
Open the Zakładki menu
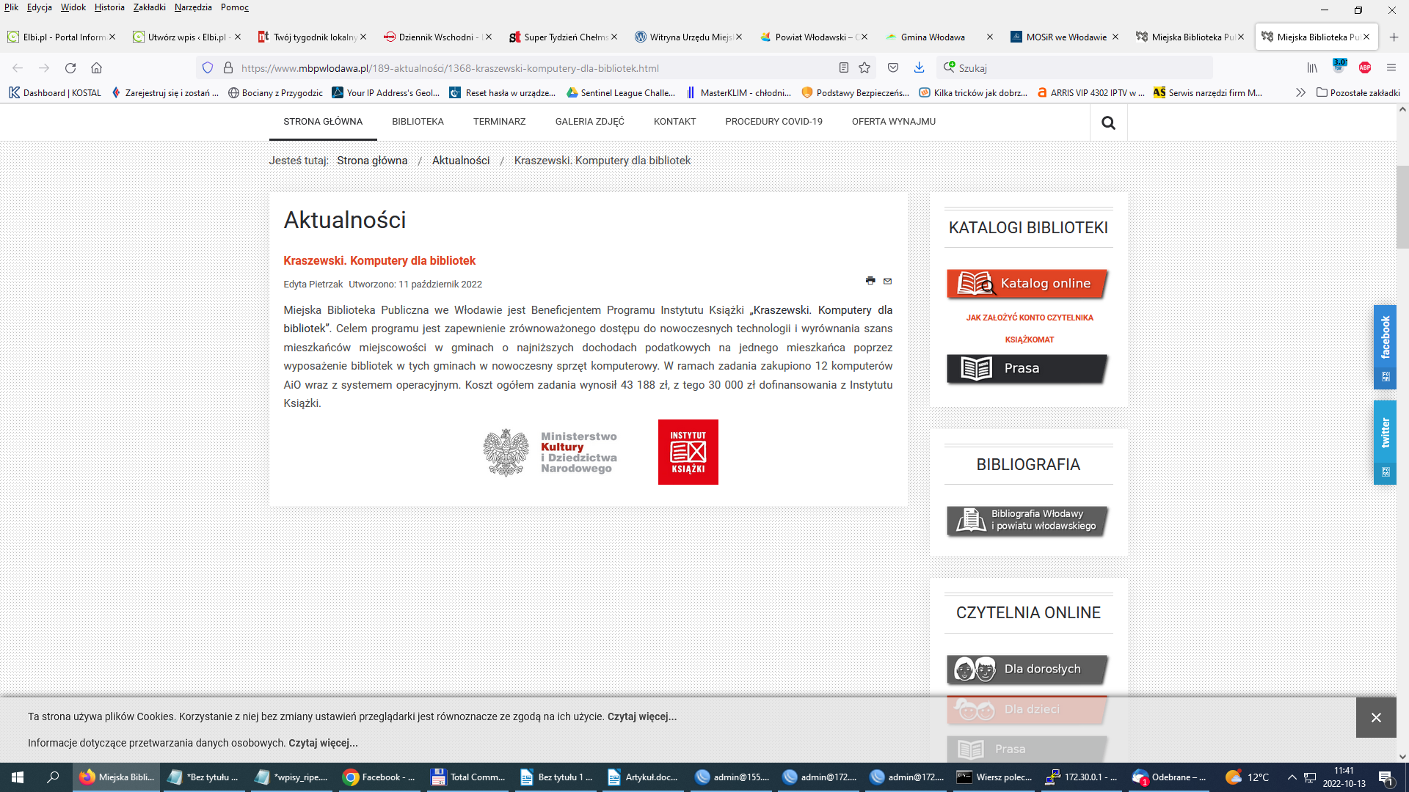click(x=150, y=7)
